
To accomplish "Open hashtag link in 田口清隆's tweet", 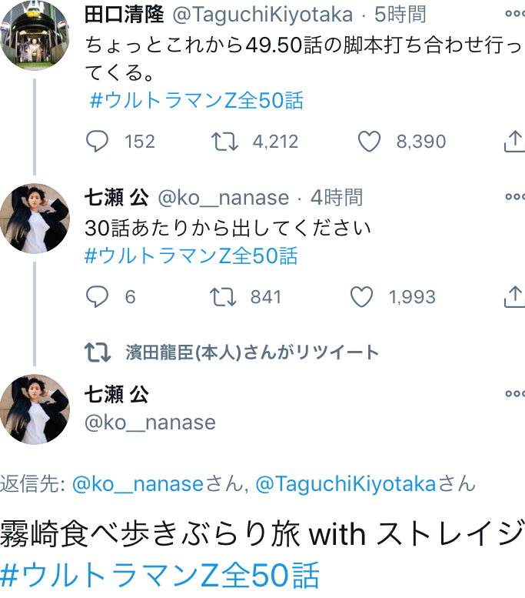I will click(x=197, y=101).
